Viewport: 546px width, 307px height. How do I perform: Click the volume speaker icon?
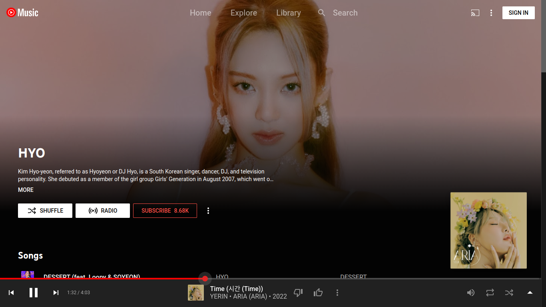pos(471,293)
